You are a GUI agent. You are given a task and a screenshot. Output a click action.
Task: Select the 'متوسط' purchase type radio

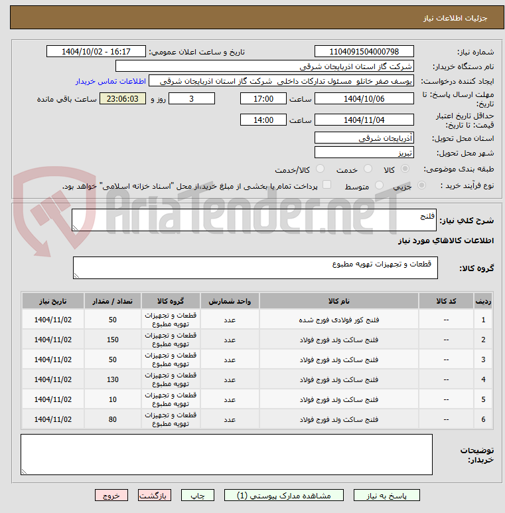379,185
